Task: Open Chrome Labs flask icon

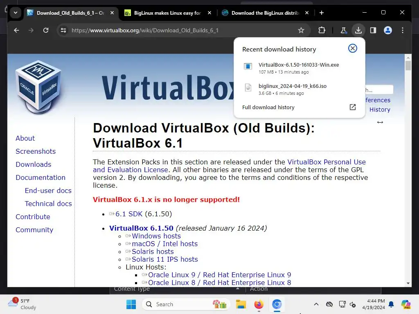Action: pos(343,30)
